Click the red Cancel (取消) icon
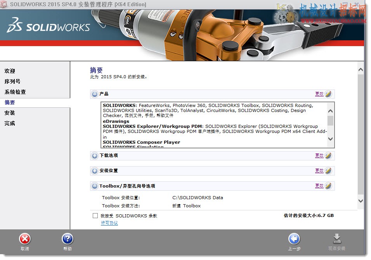This screenshot has width=371, height=260. click(x=24, y=239)
